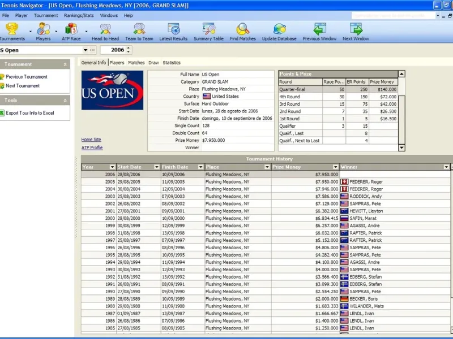453x339 pixels.
Task: Click the ATP Profile link
Action: click(x=92, y=147)
